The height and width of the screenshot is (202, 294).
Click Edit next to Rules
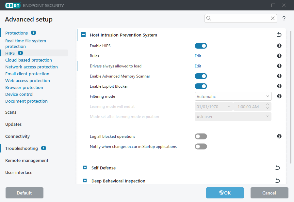[x=198, y=56]
